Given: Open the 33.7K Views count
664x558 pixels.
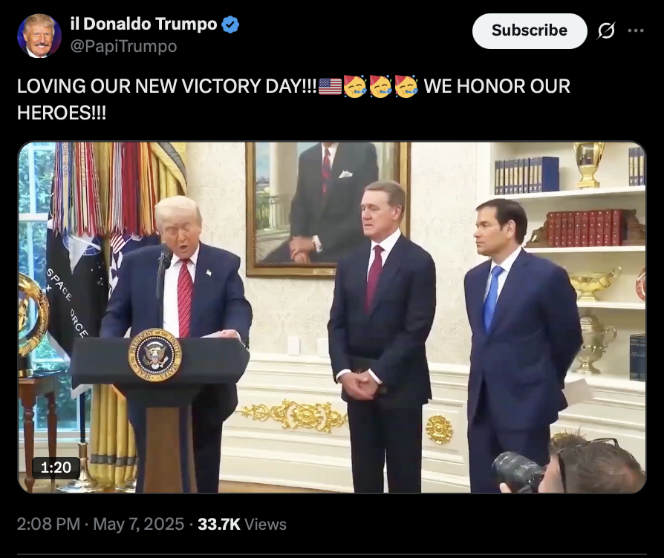Looking at the screenshot, I should point(242,524).
